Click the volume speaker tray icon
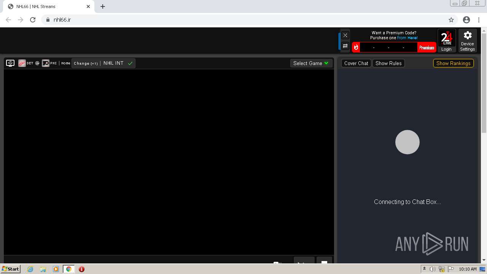The height and width of the screenshot is (274, 487). tap(433, 269)
